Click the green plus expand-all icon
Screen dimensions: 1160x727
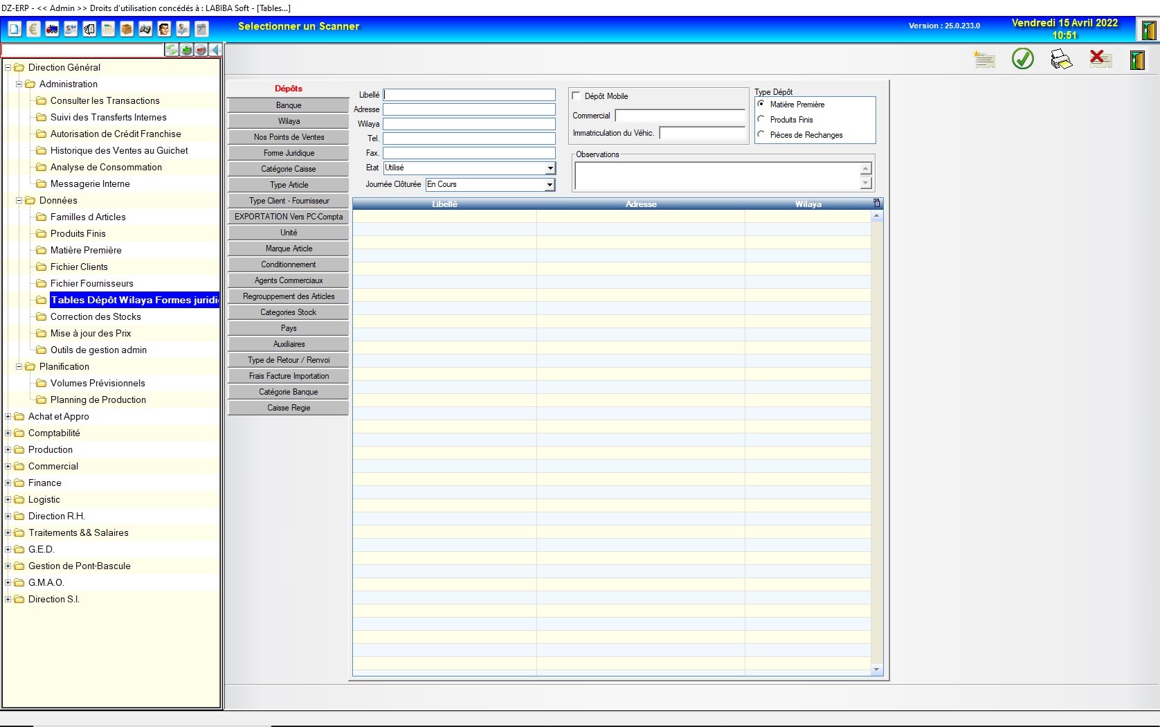click(x=187, y=50)
